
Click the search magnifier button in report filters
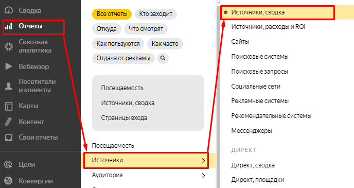[x=163, y=58]
